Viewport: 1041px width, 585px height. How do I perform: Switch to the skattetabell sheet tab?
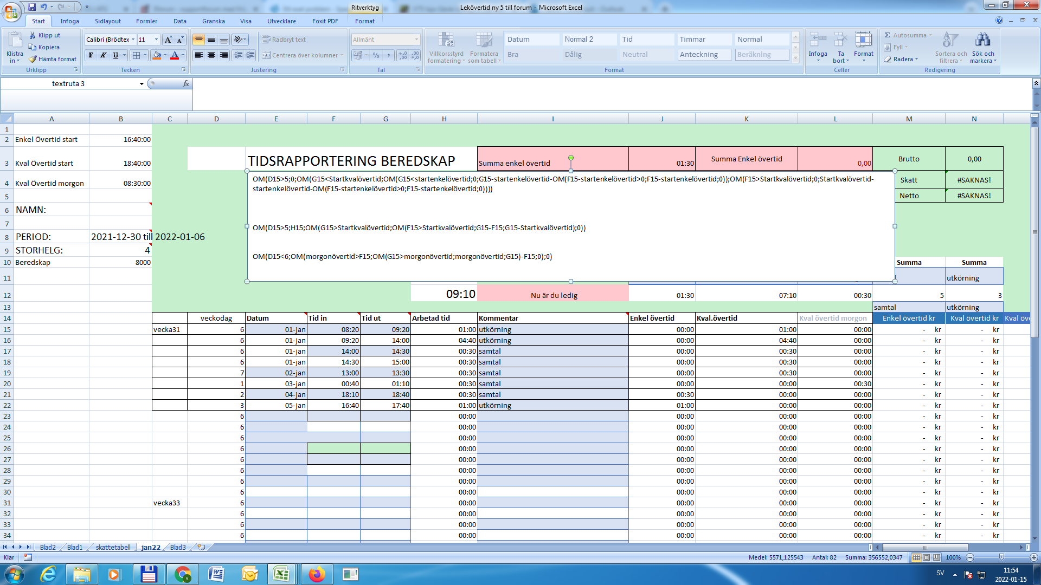click(x=113, y=547)
